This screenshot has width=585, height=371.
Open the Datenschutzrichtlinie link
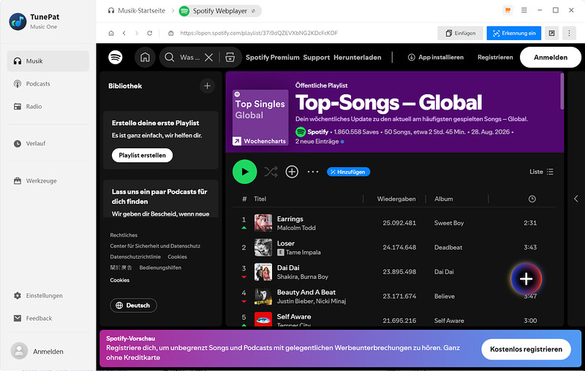[135, 256]
